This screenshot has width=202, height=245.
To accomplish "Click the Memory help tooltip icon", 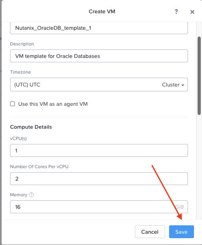I will point(31,195).
